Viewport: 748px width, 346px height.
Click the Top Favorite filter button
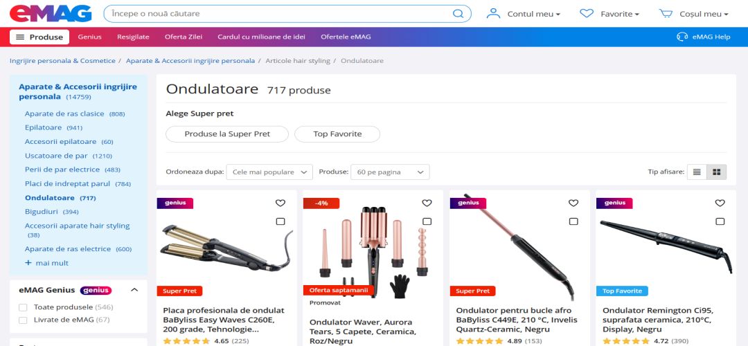coord(337,134)
